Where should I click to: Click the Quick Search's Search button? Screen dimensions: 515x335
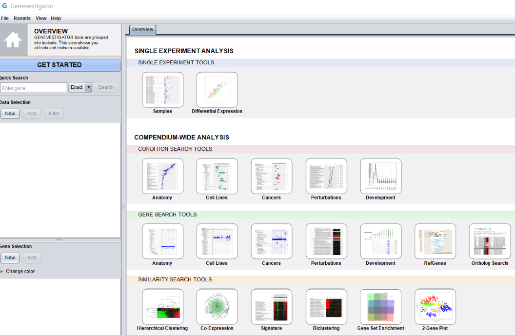coord(106,87)
